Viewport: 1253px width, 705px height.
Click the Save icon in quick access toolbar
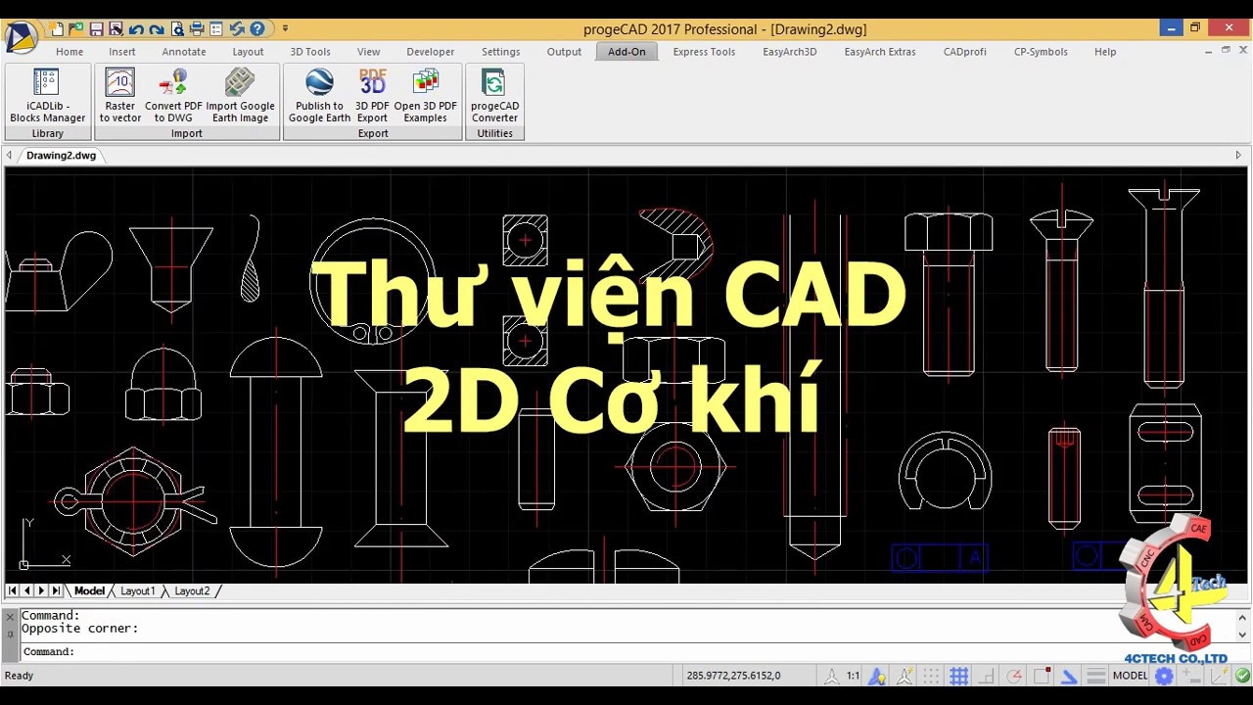[x=96, y=29]
